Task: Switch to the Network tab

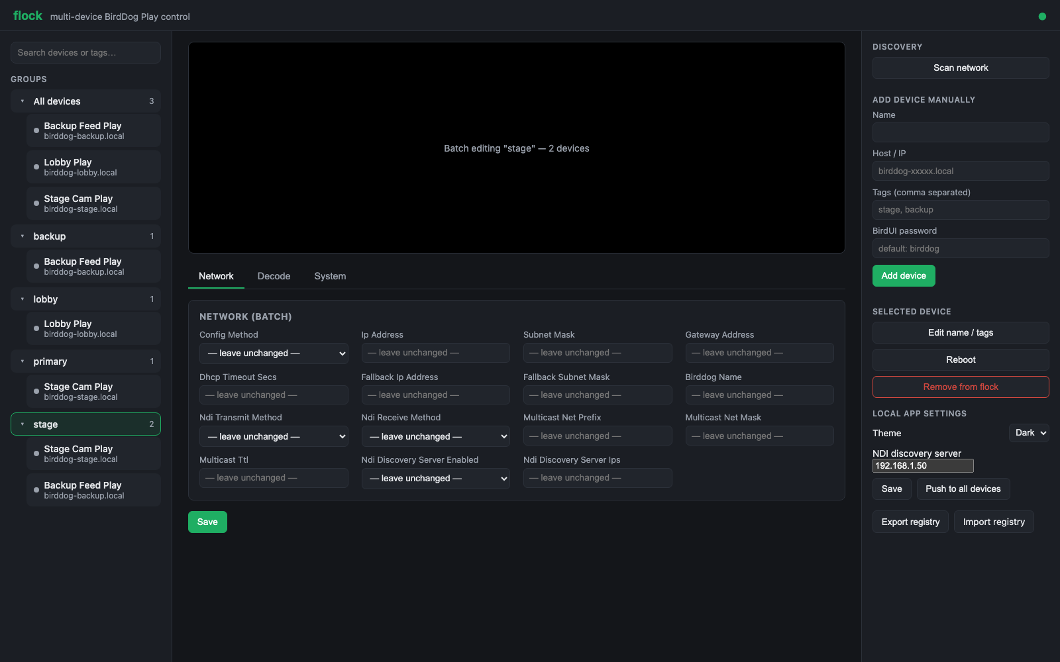Action: tap(216, 276)
